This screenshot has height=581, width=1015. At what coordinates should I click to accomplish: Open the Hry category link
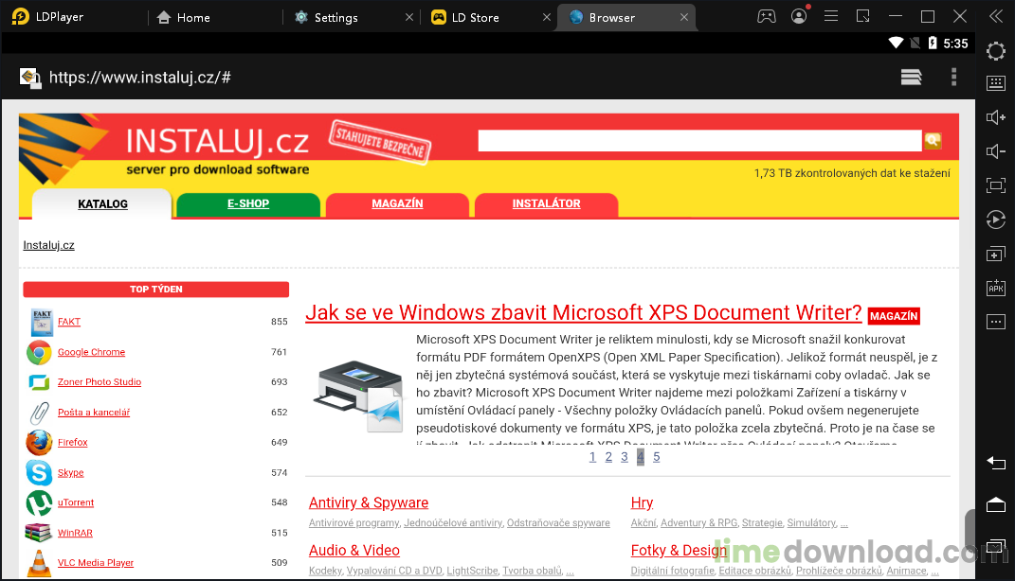pos(643,502)
